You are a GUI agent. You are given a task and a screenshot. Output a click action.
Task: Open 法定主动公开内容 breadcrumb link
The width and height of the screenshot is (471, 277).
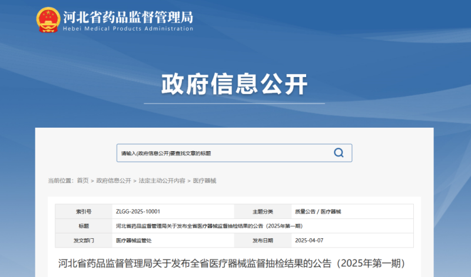point(162,181)
